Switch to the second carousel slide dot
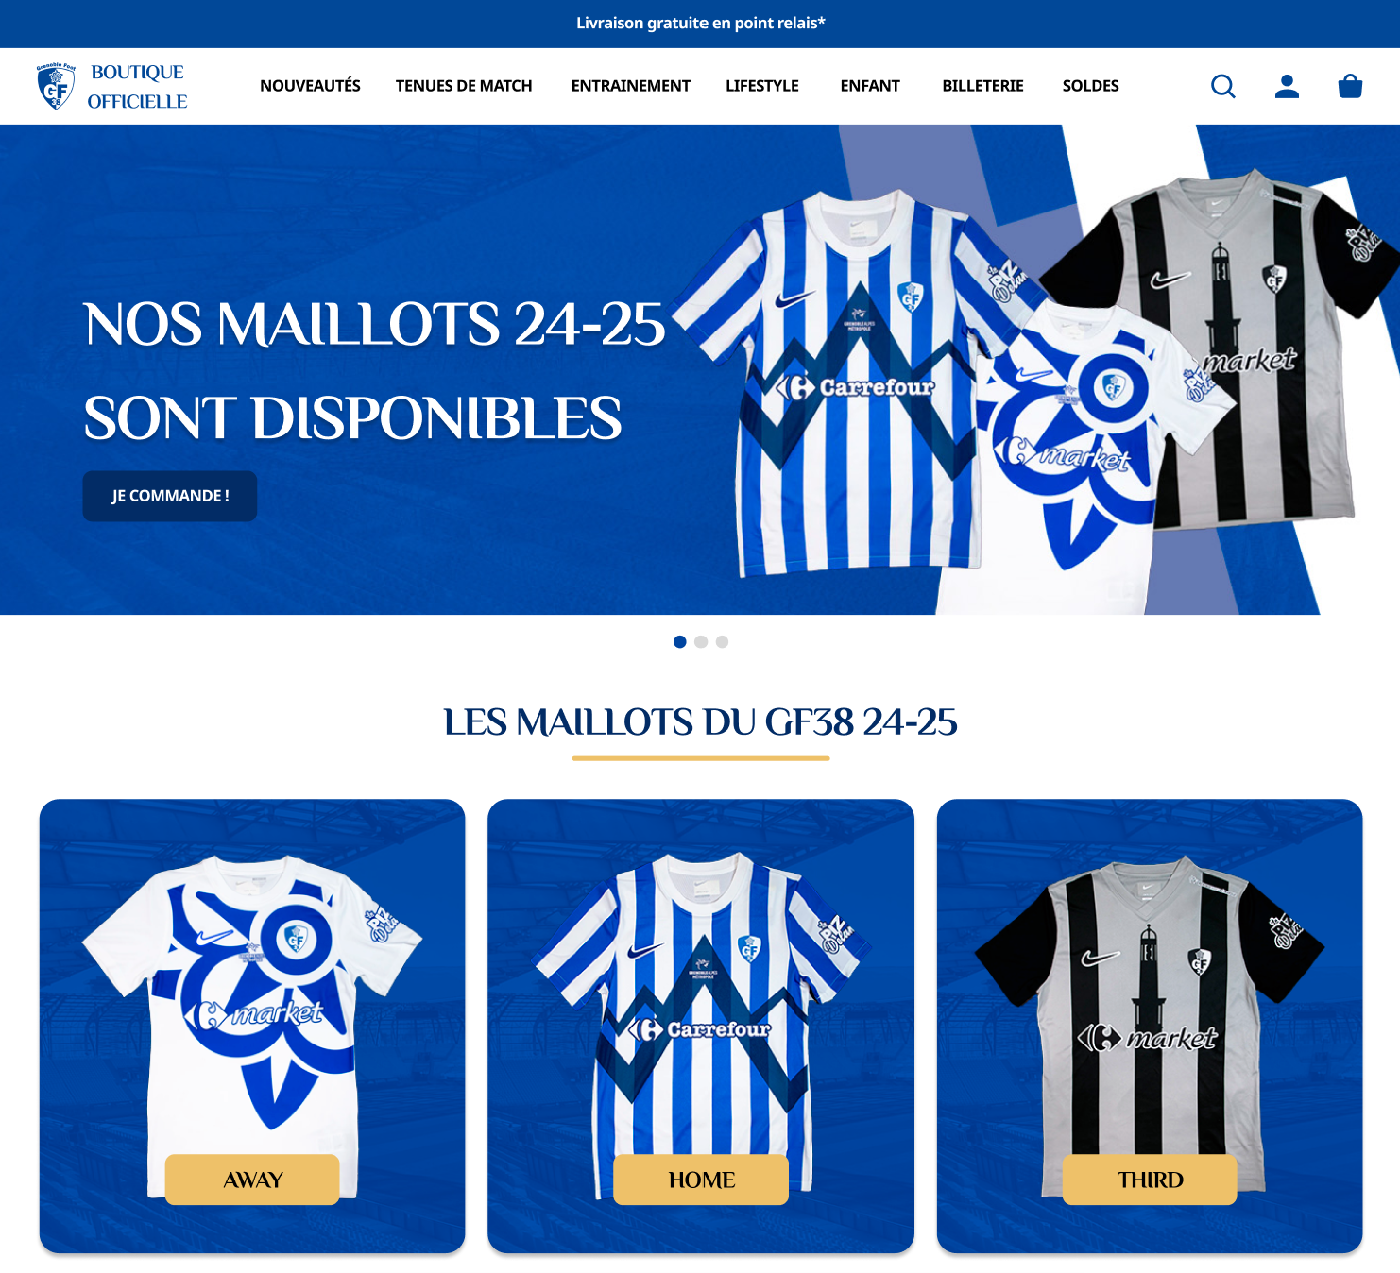 click(x=701, y=642)
